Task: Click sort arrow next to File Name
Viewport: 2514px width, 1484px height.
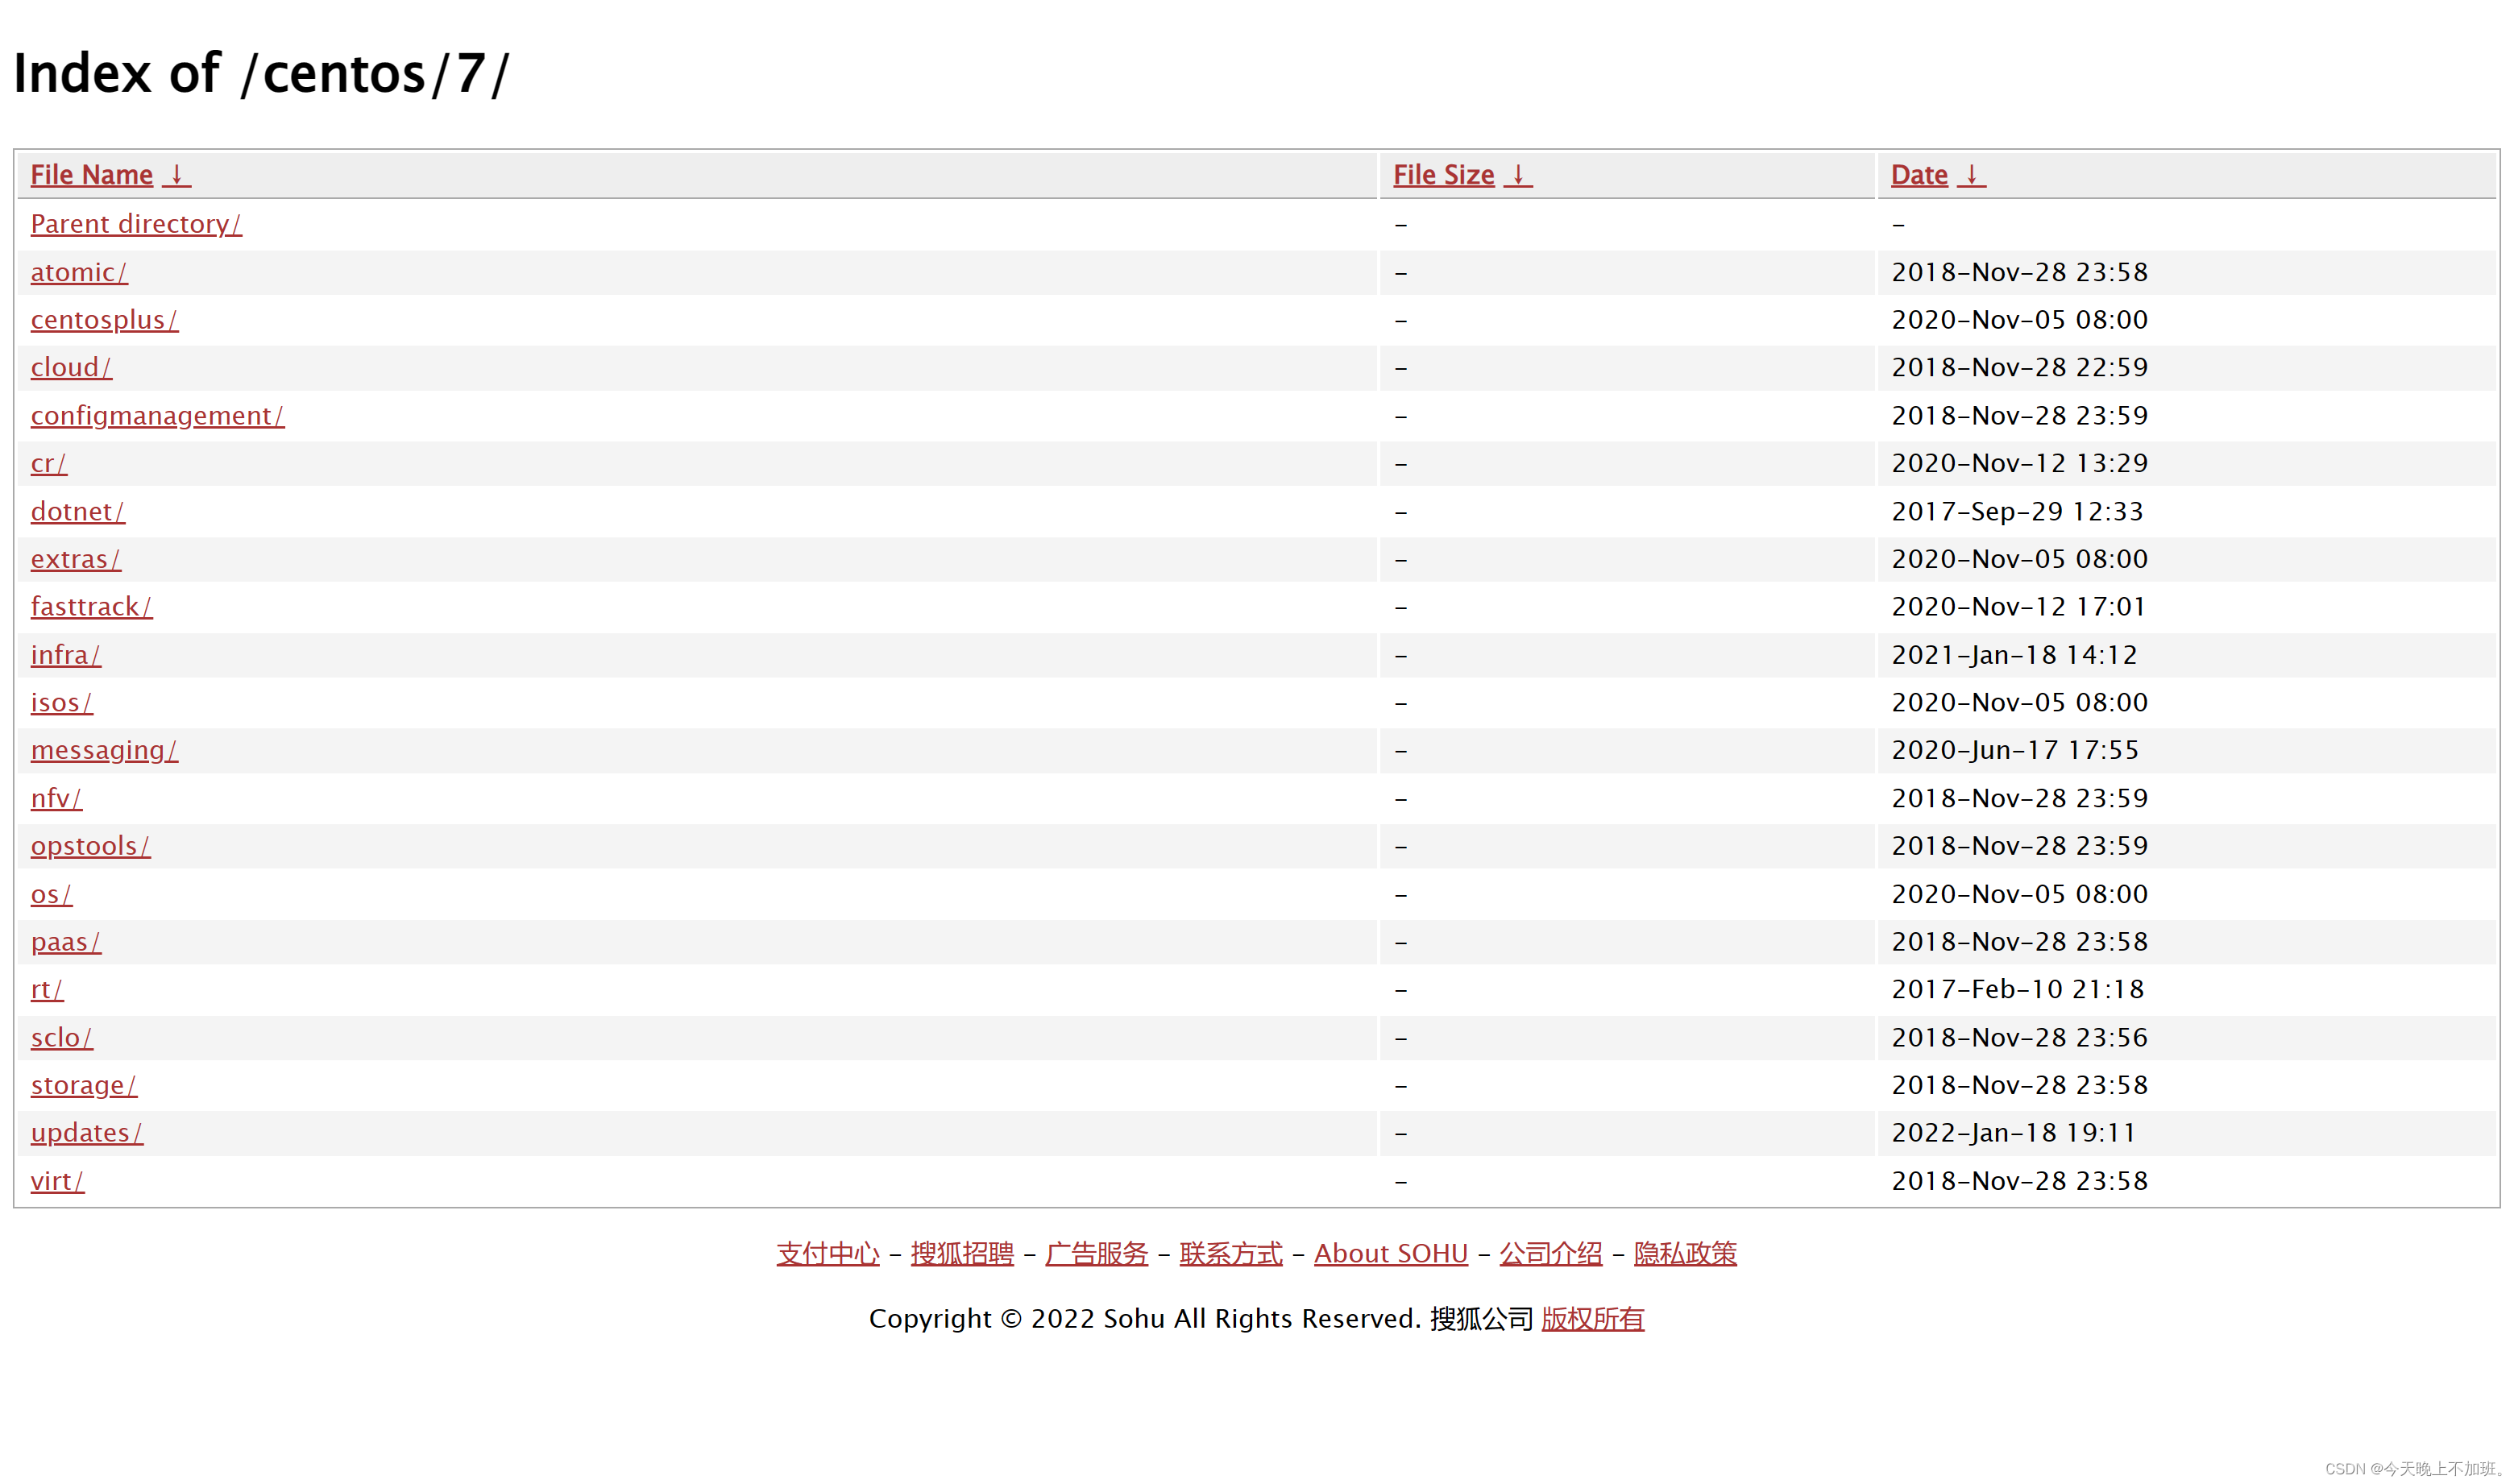Action: click(x=176, y=174)
